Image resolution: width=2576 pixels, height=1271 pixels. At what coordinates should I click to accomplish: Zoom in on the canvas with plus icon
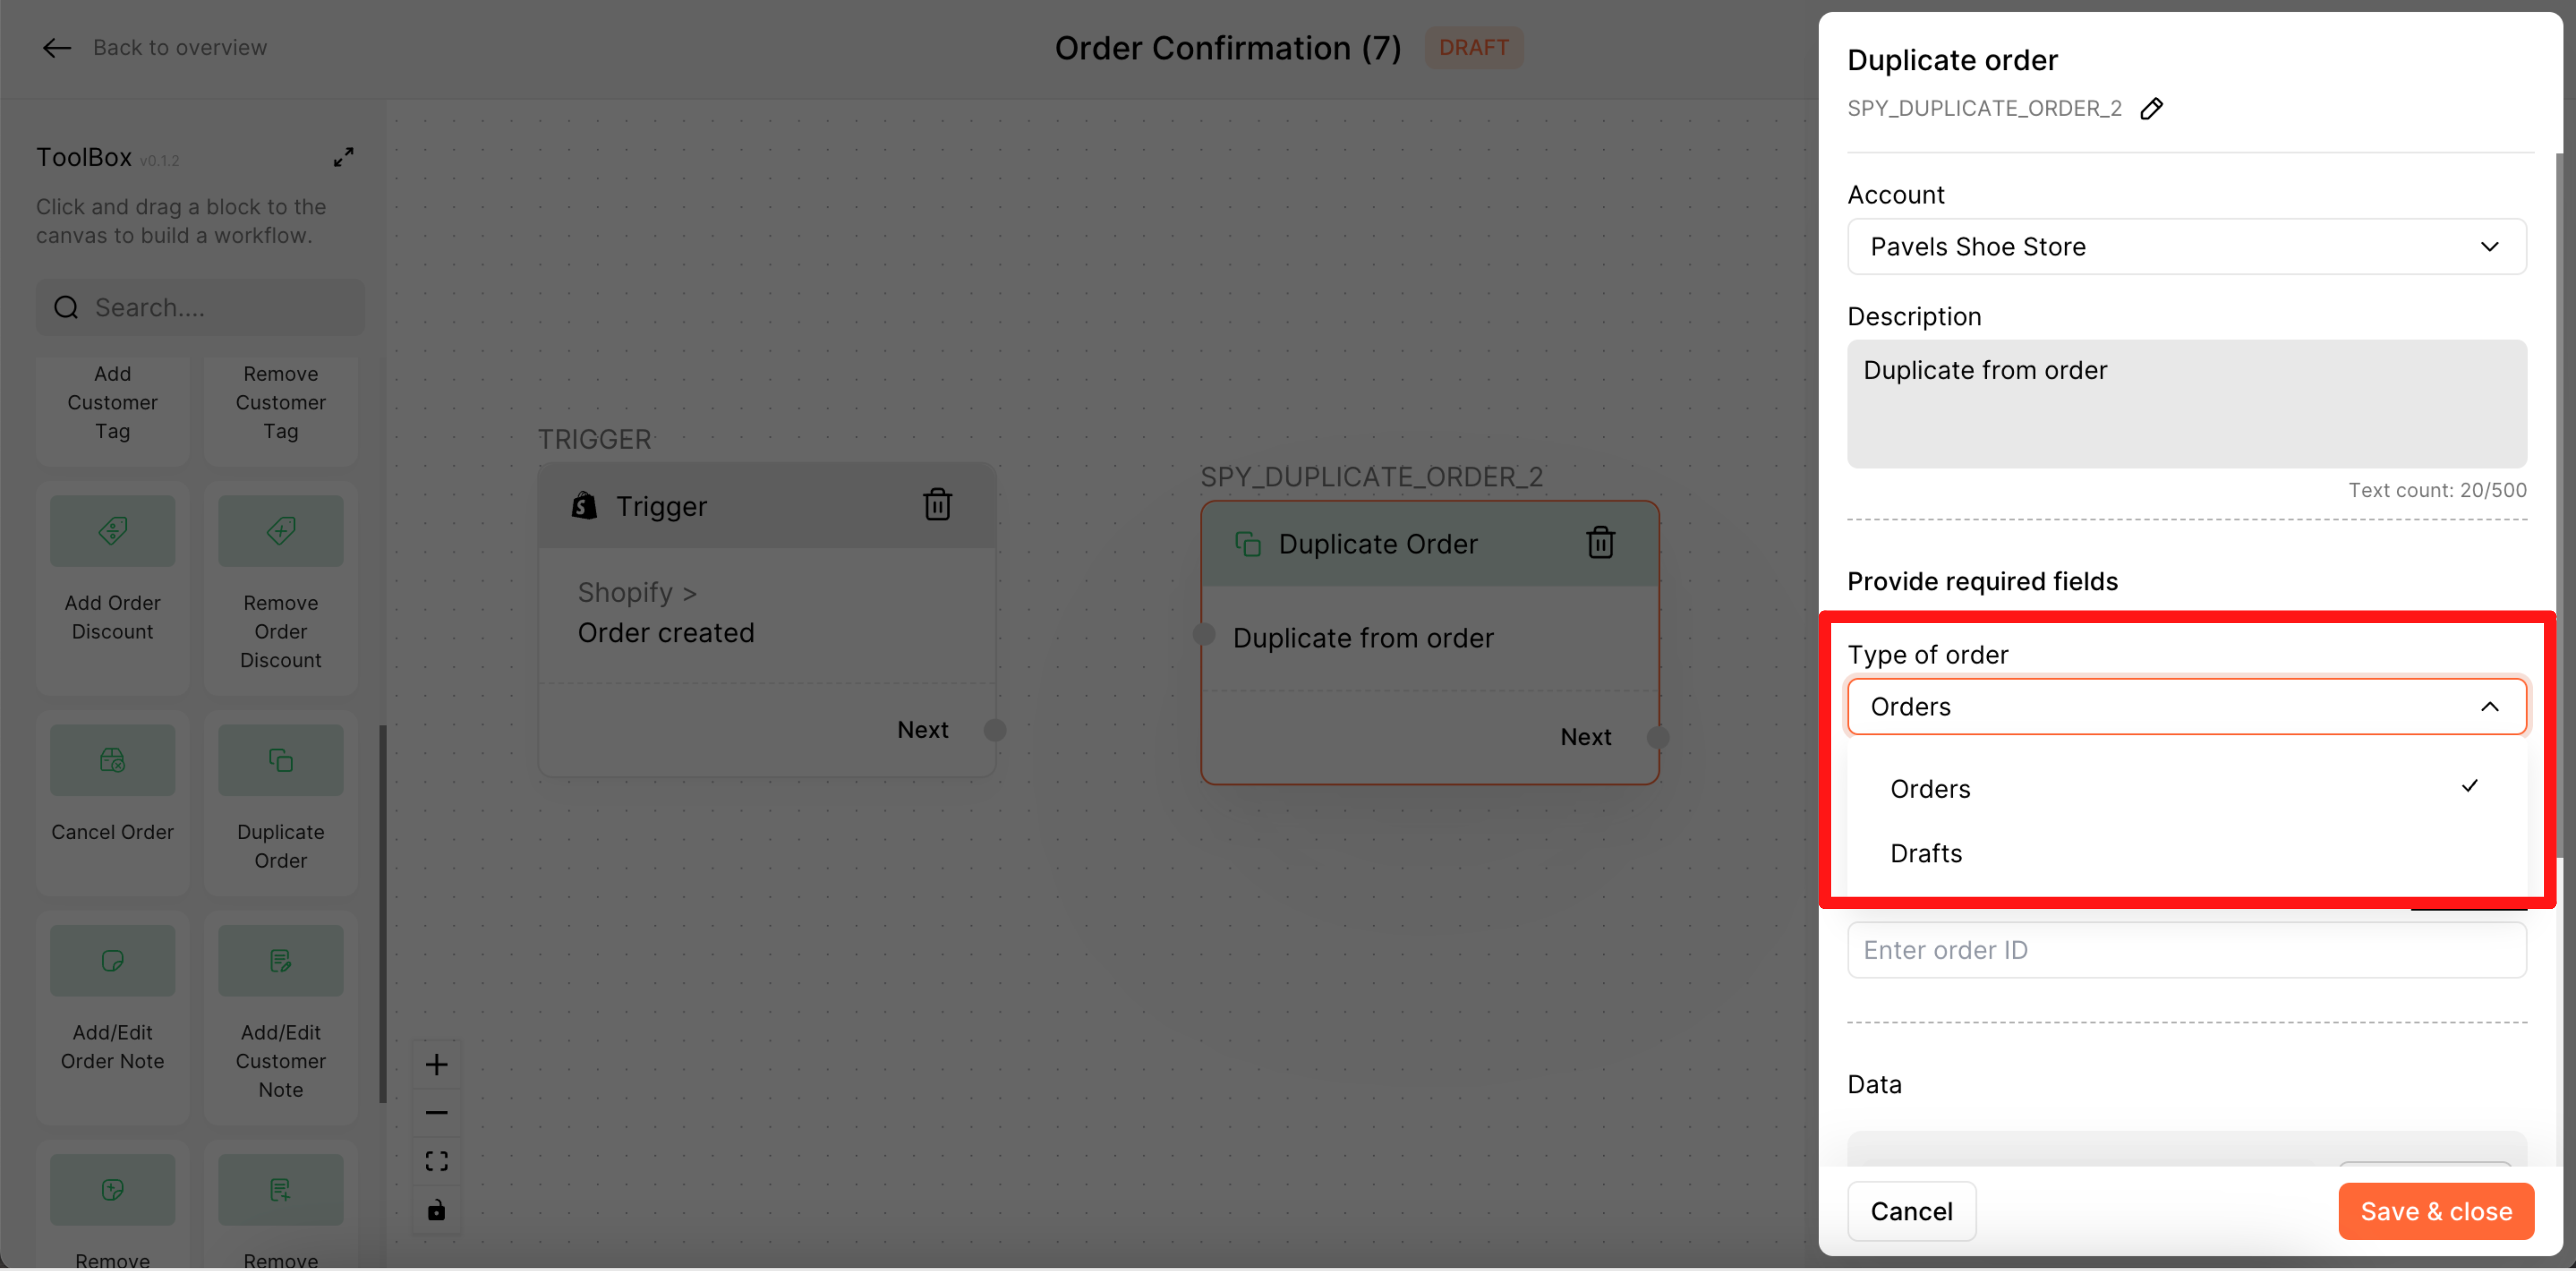click(x=436, y=1065)
